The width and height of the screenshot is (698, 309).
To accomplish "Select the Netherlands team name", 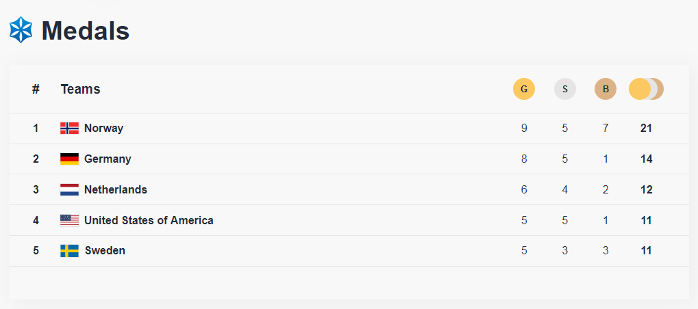I will tap(115, 189).
